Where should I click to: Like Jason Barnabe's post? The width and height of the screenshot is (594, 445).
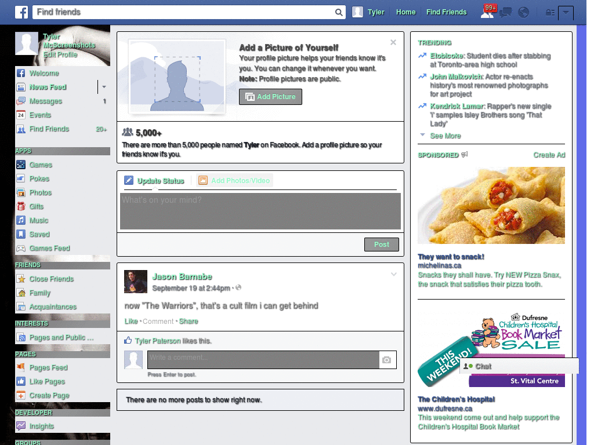point(131,321)
